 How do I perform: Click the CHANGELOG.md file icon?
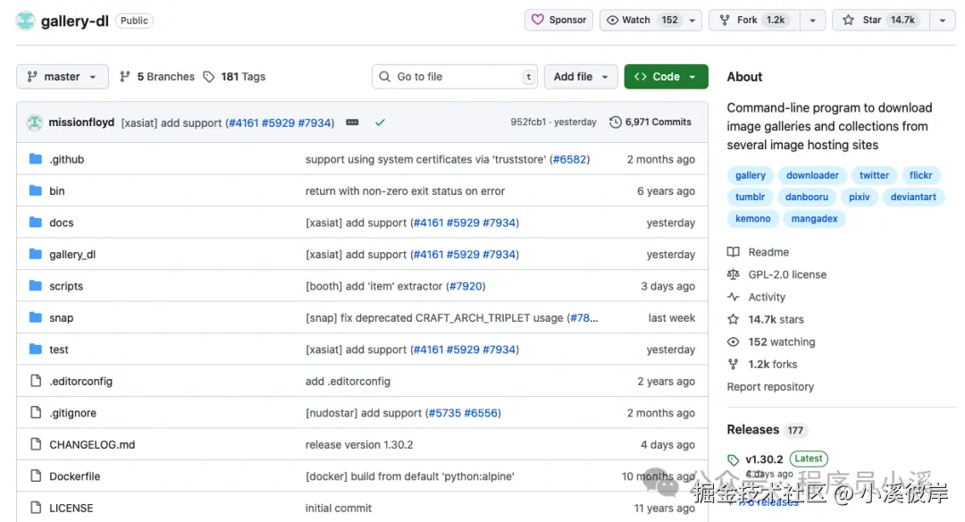pyautogui.click(x=36, y=444)
